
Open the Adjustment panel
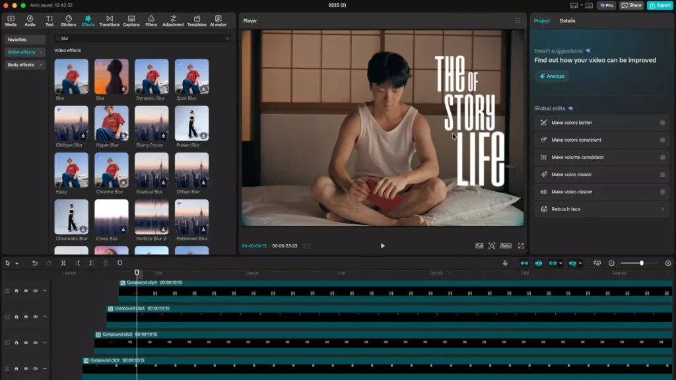(x=172, y=20)
